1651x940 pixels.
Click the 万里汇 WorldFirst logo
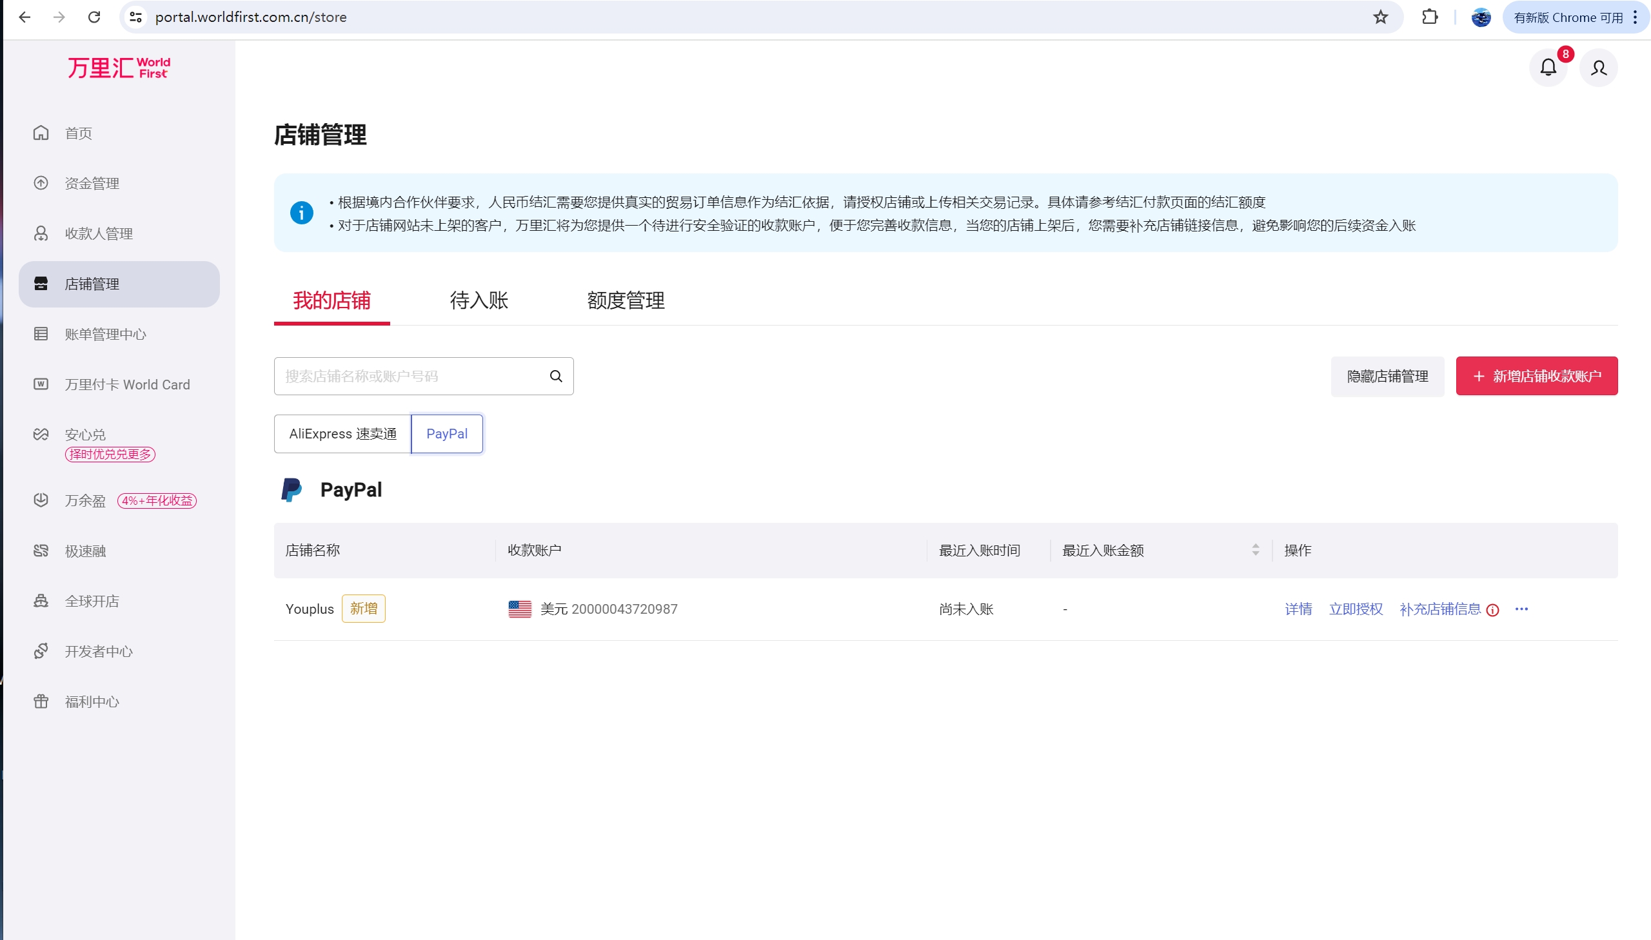[119, 68]
